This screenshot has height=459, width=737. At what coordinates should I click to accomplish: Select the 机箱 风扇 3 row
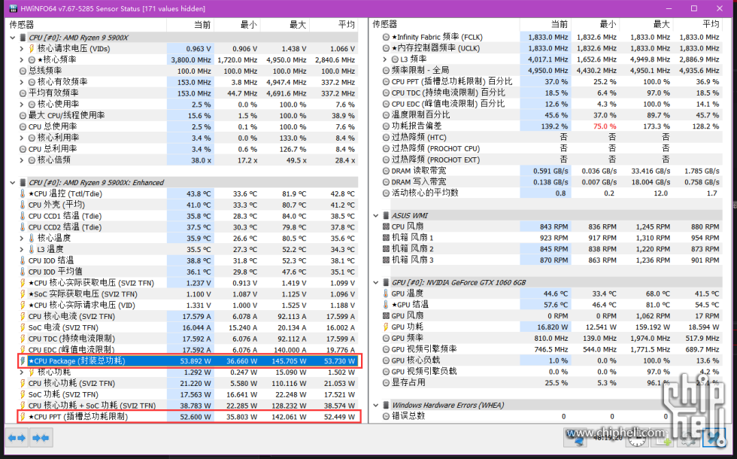[x=551, y=260]
